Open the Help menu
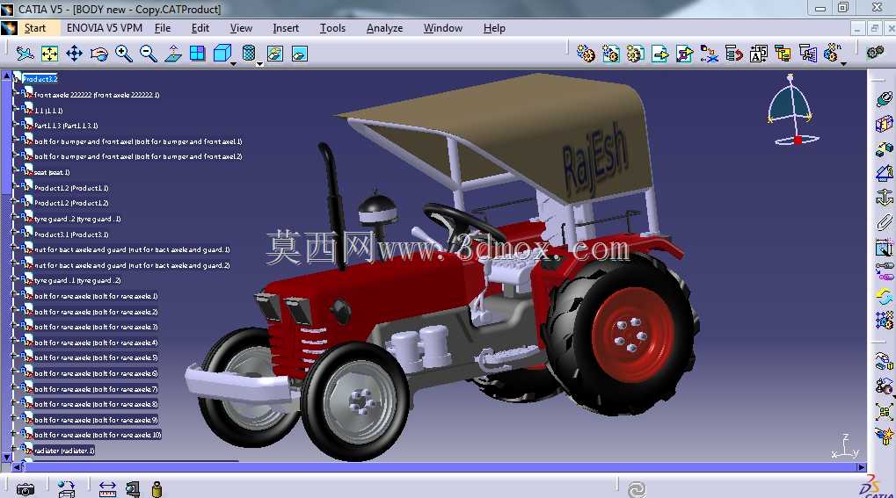 tap(493, 28)
